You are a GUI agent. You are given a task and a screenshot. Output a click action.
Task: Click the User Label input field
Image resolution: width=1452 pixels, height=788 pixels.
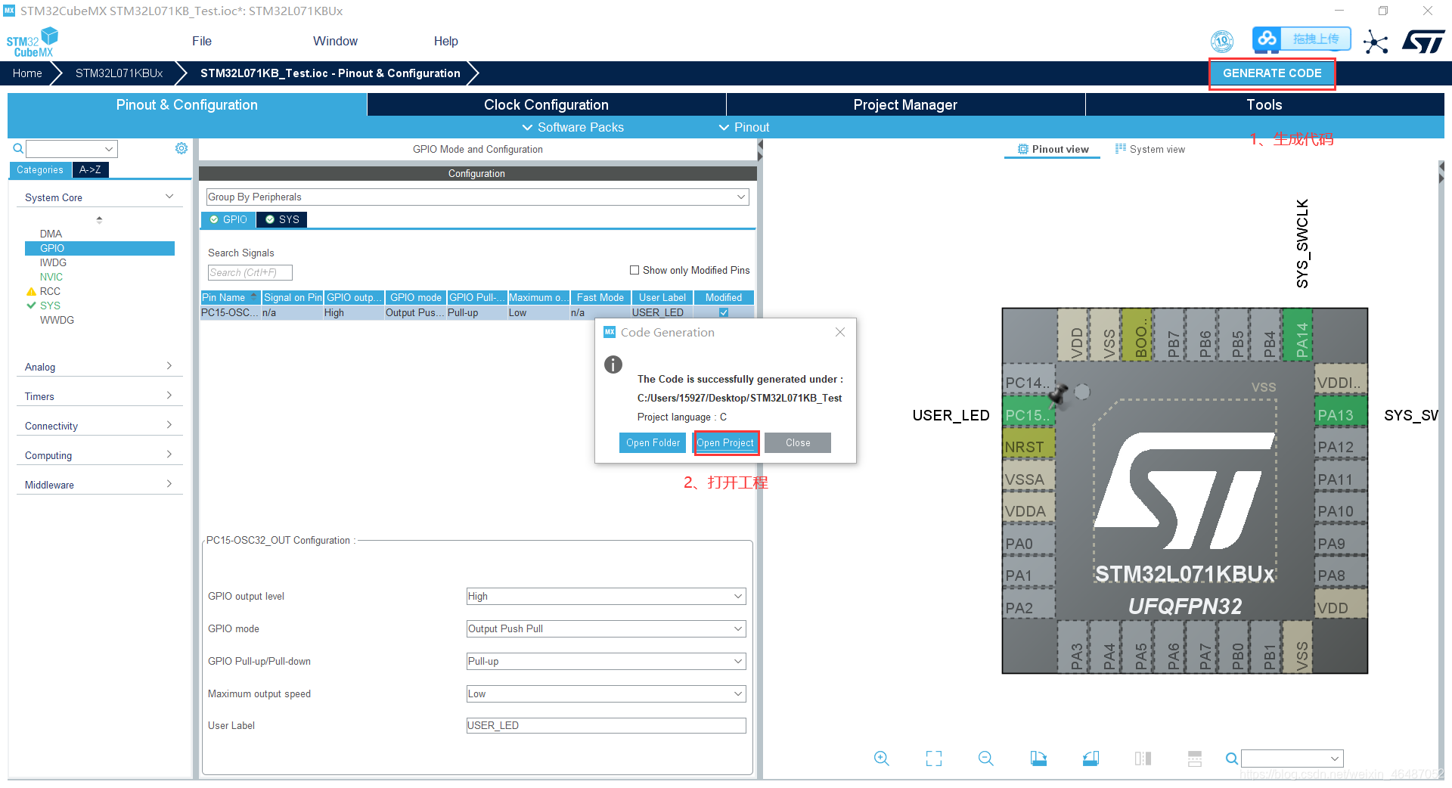click(x=606, y=725)
